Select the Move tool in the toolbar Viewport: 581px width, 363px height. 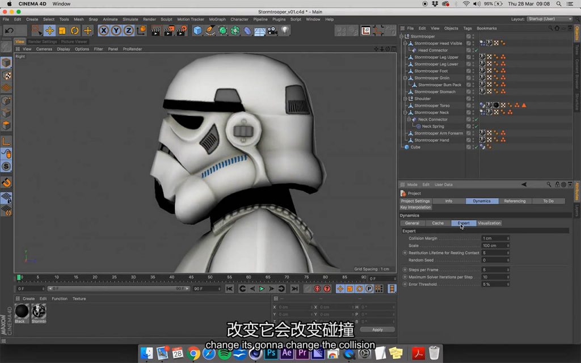pyautogui.click(x=49, y=31)
